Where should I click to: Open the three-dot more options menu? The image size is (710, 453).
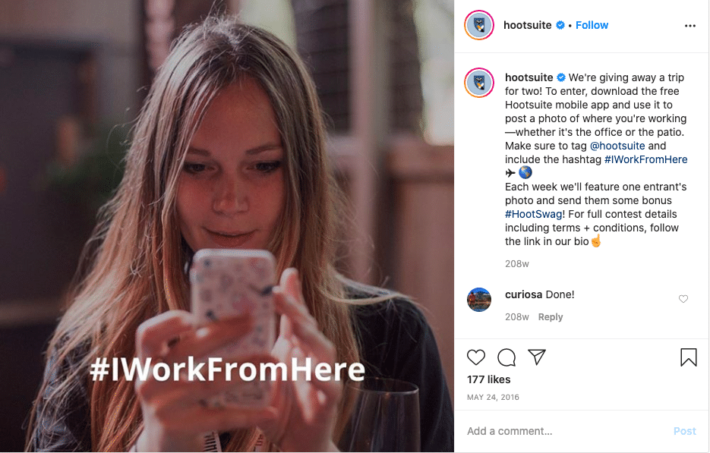[x=690, y=26]
